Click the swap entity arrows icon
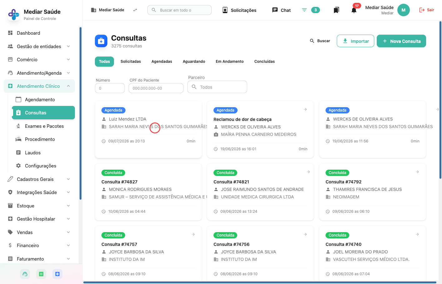Image resolution: width=442 pixels, height=284 pixels. tap(135, 10)
